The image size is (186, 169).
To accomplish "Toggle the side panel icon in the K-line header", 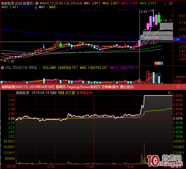I will [170, 4].
